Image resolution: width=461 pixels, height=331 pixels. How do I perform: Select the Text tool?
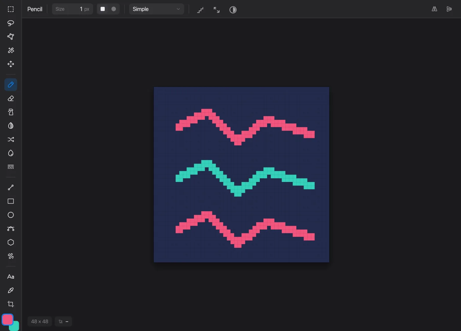point(11,277)
